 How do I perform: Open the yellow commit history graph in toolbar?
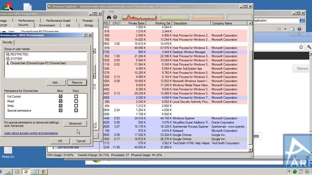(x=175, y=17)
